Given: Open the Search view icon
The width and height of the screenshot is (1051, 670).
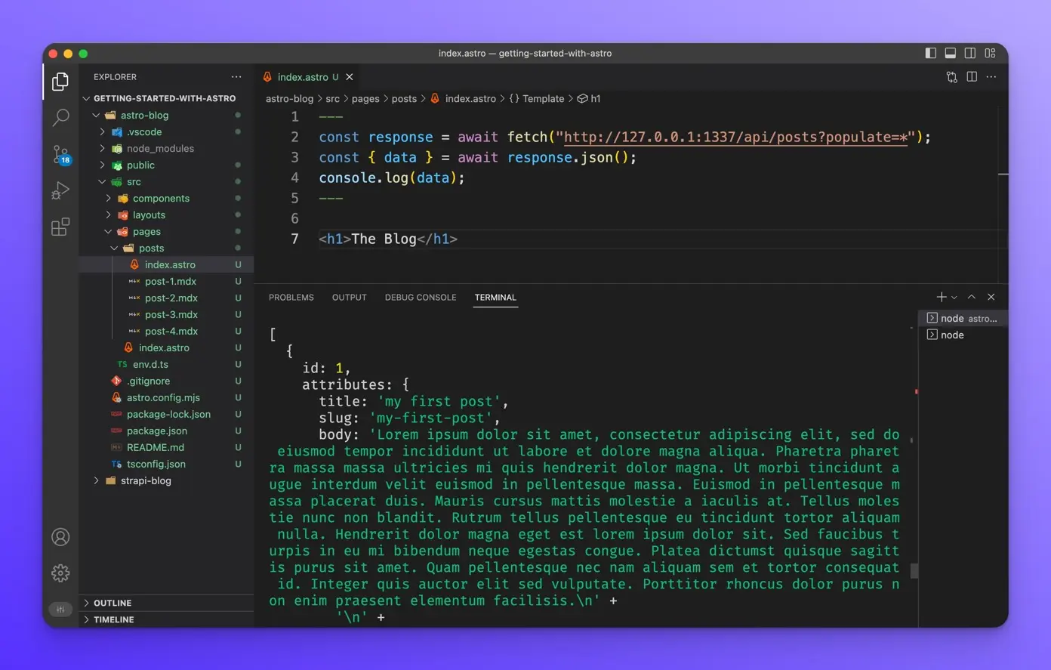Looking at the screenshot, I should (x=60, y=117).
